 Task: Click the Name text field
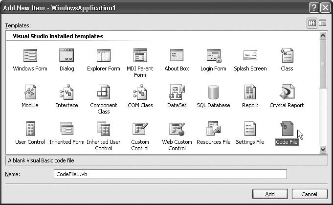pos(170,174)
